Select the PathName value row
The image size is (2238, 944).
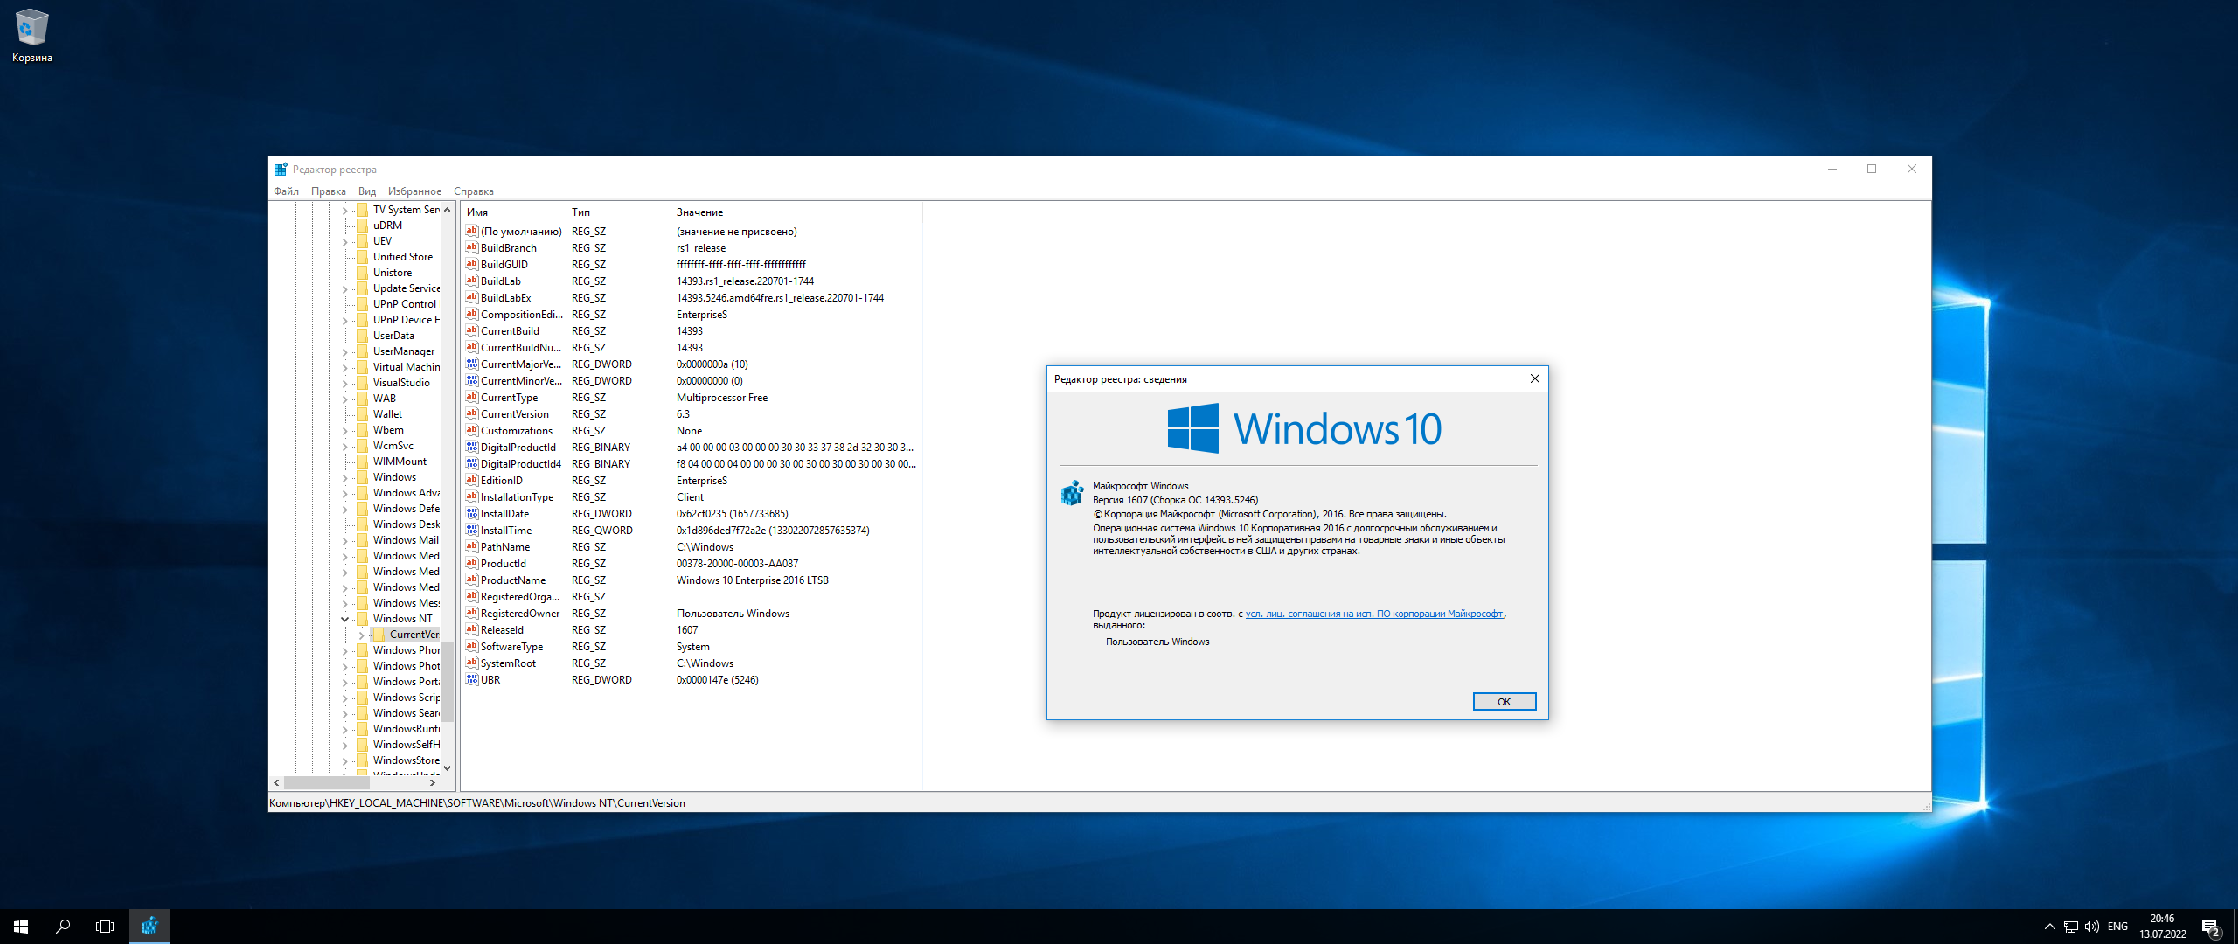692,547
